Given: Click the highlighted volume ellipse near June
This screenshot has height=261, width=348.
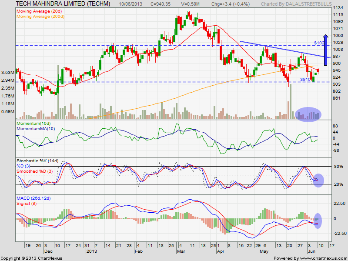Looking at the screenshot, I should tap(308, 114).
